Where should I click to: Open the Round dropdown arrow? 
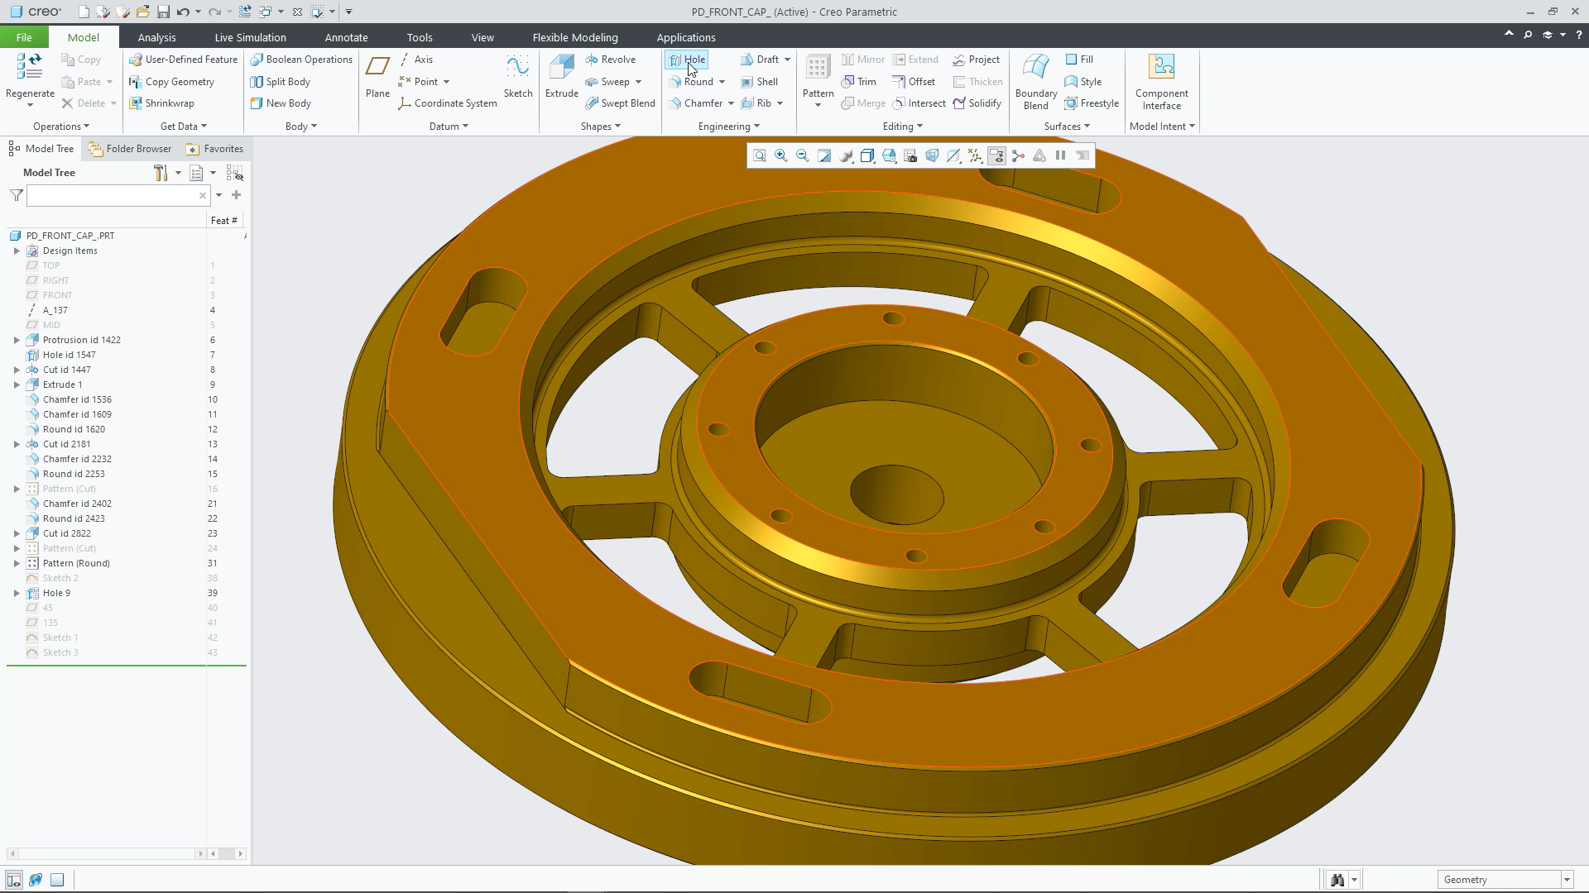click(722, 82)
